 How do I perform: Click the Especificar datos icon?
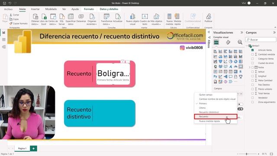[x=71, y=16]
